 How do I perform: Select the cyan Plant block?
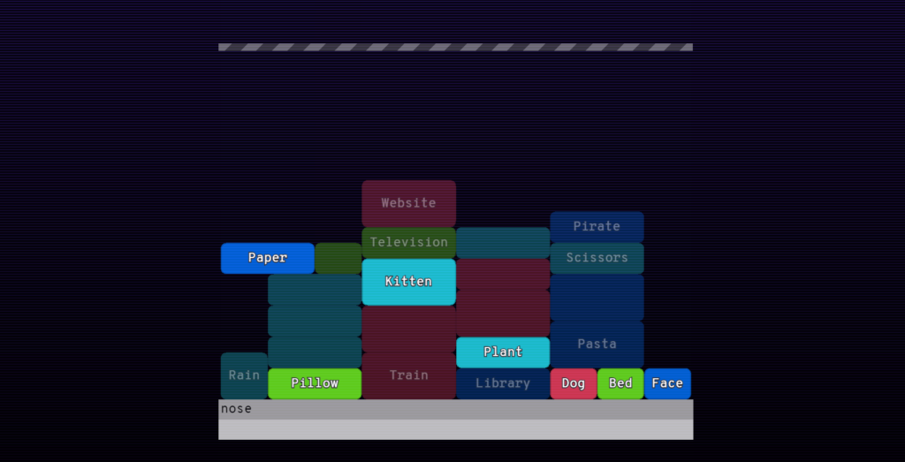[503, 352]
